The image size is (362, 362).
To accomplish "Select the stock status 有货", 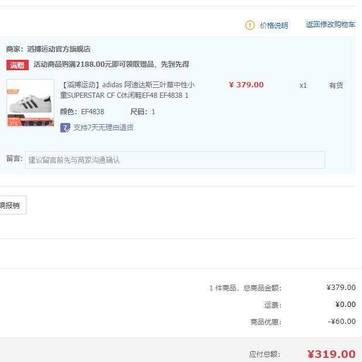I will (336, 86).
